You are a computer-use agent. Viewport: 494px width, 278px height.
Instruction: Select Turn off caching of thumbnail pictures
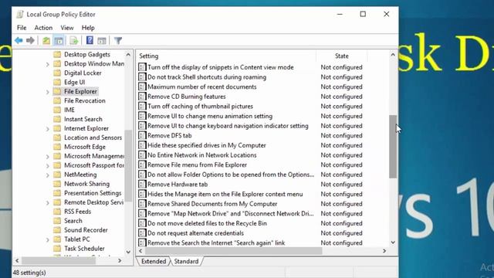tap(200, 107)
